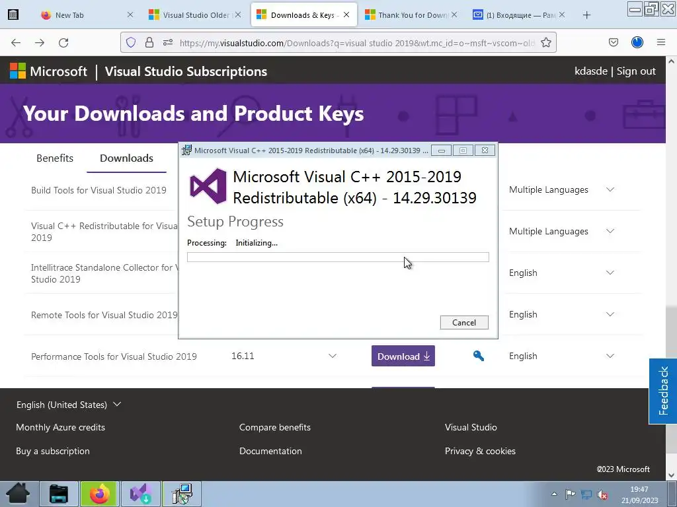Viewport: 677px width, 507px height.
Task: Go back with the browser back arrow
Action: click(x=16, y=42)
